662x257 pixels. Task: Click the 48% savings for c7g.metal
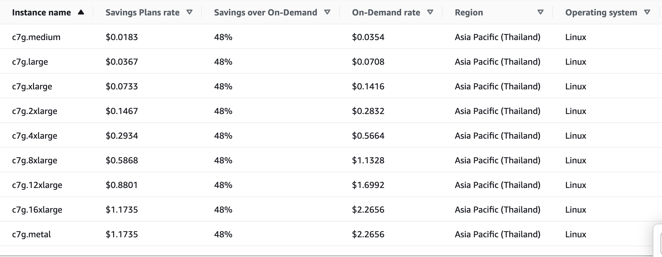(223, 234)
